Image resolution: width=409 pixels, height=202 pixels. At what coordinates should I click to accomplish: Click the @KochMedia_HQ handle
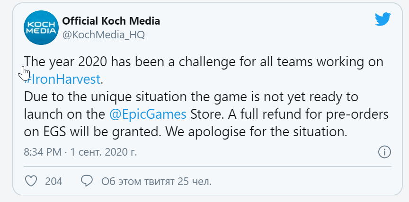103,35
